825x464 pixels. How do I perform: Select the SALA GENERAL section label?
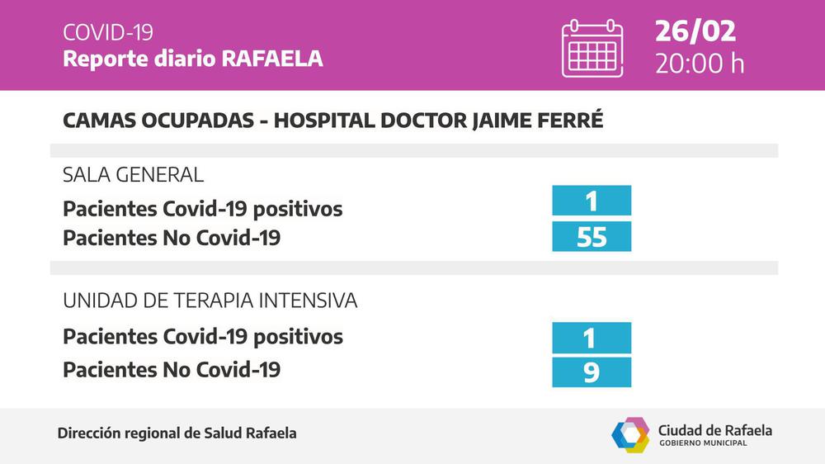[x=133, y=175]
